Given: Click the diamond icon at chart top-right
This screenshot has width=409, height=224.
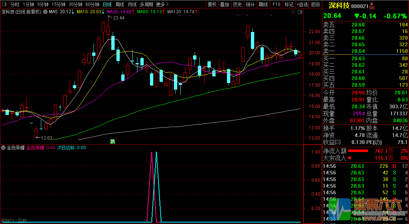Looking at the screenshot, I should tap(293, 12).
